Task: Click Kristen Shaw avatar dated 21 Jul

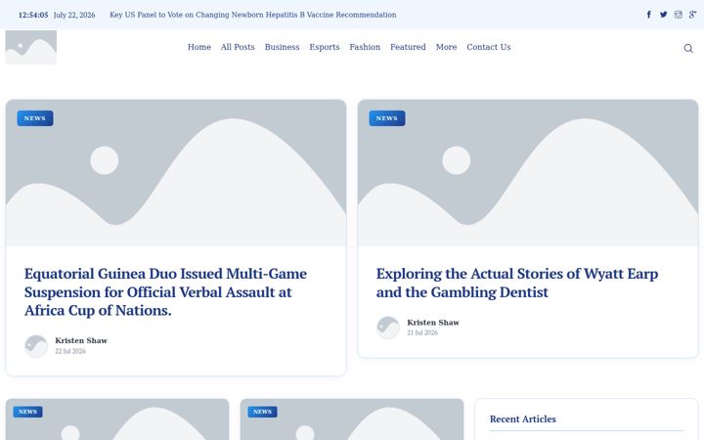Action: (x=388, y=328)
